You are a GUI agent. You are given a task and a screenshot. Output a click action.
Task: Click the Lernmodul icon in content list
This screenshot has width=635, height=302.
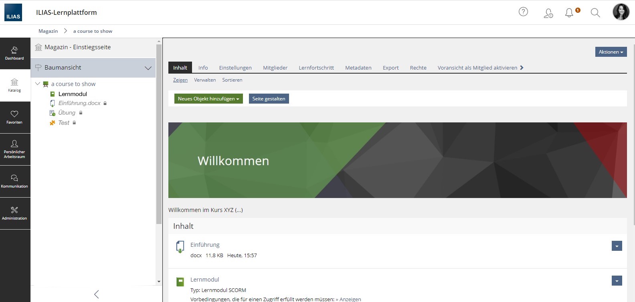click(x=180, y=282)
